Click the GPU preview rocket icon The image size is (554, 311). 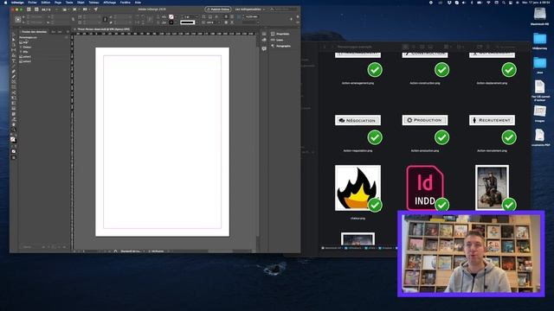tap(96, 10)
